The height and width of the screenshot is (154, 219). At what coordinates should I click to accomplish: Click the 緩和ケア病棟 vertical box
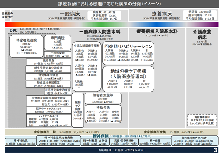78,110
